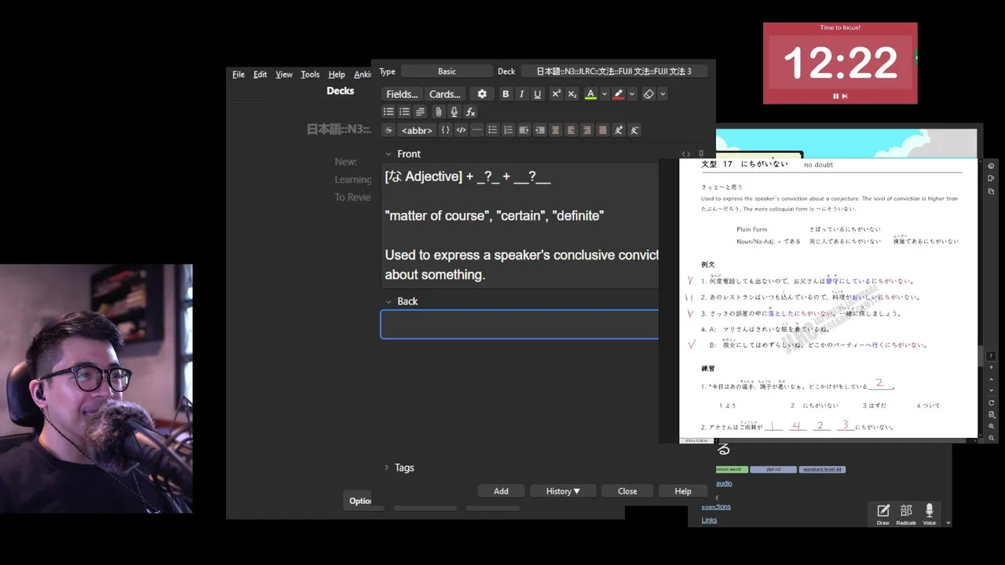1005x565 pixels.
Task: Click inside the Back field input
Action: click(x=520, y=325)
